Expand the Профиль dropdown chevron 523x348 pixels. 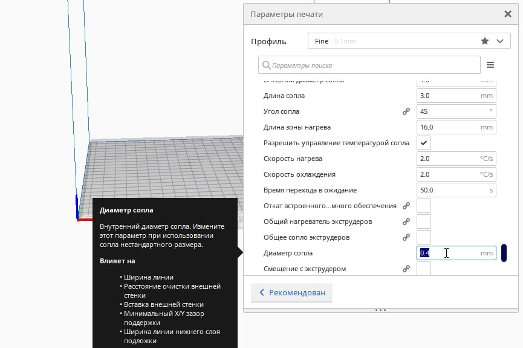point(499,41)
